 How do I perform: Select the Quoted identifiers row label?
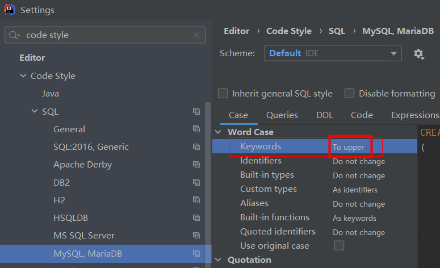coord(278,232)
